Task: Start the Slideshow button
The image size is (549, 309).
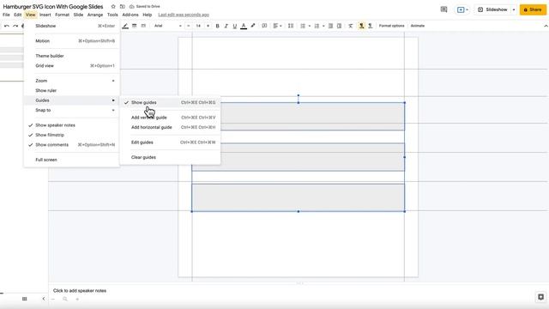Action: click(x=492, y=9)
